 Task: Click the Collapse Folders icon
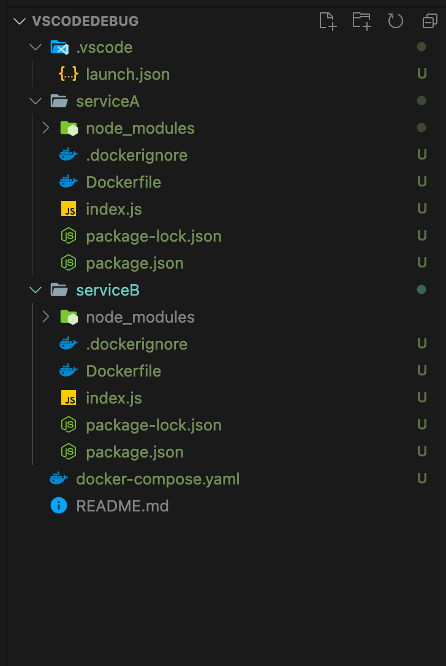coord(429,21)
